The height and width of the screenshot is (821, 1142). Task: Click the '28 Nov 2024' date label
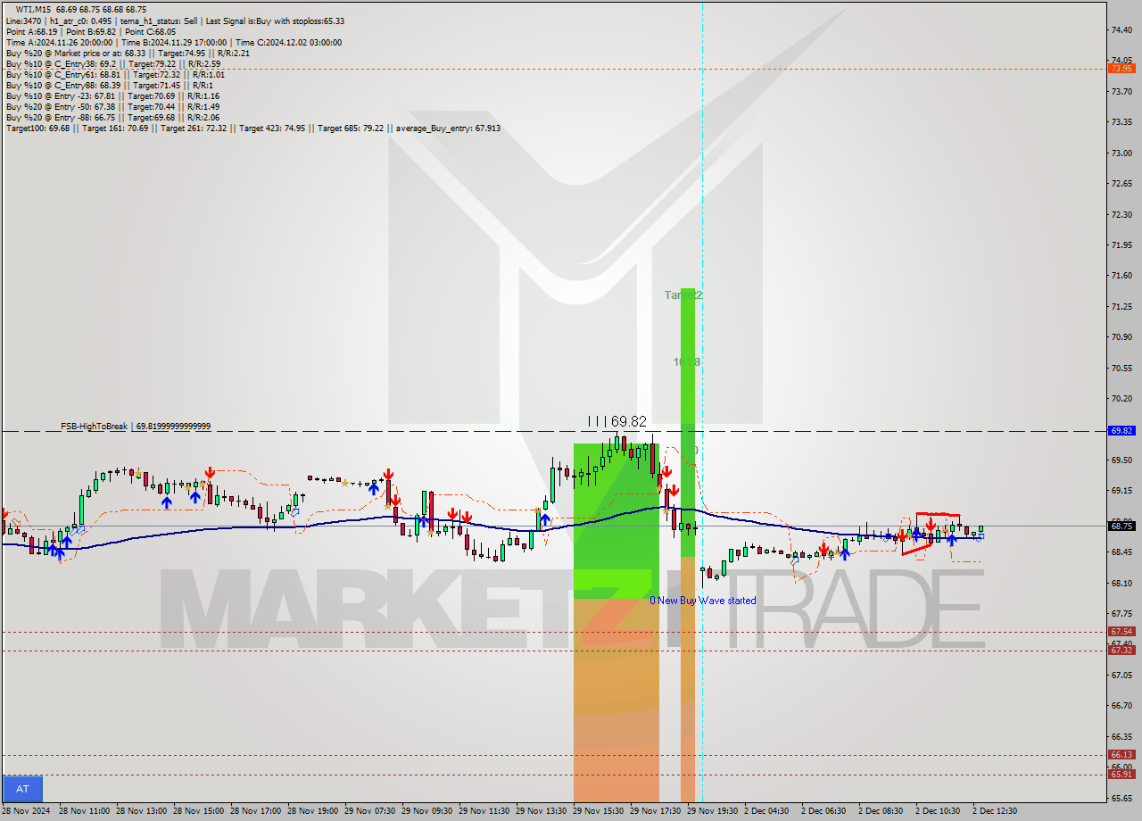(x=25, y=811)
